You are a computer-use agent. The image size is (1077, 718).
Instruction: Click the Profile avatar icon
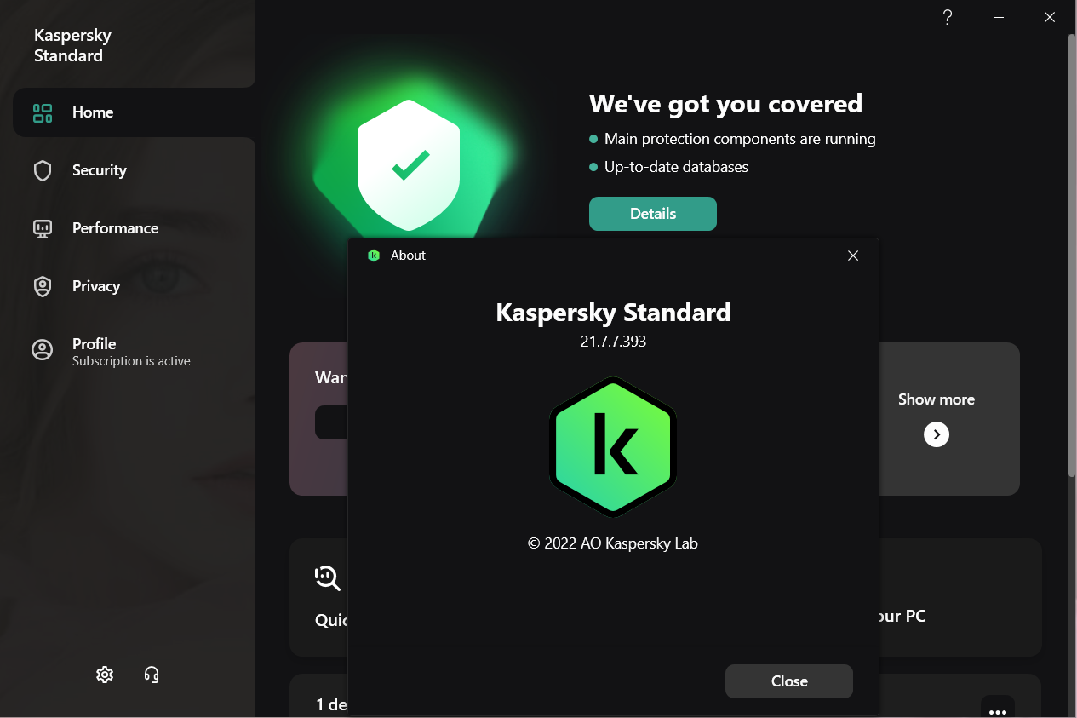click(43, 350)
